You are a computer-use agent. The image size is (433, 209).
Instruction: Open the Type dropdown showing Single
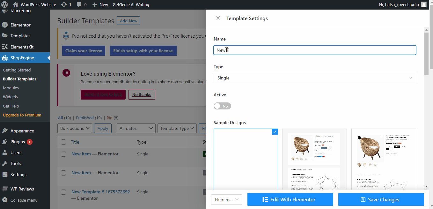click(315, 78)
